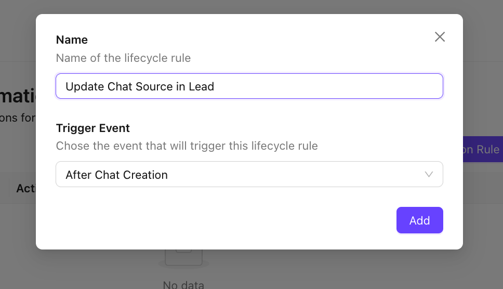Click the empty-state box icon above No data
The image size is (503, 289).
pos(183,258)
